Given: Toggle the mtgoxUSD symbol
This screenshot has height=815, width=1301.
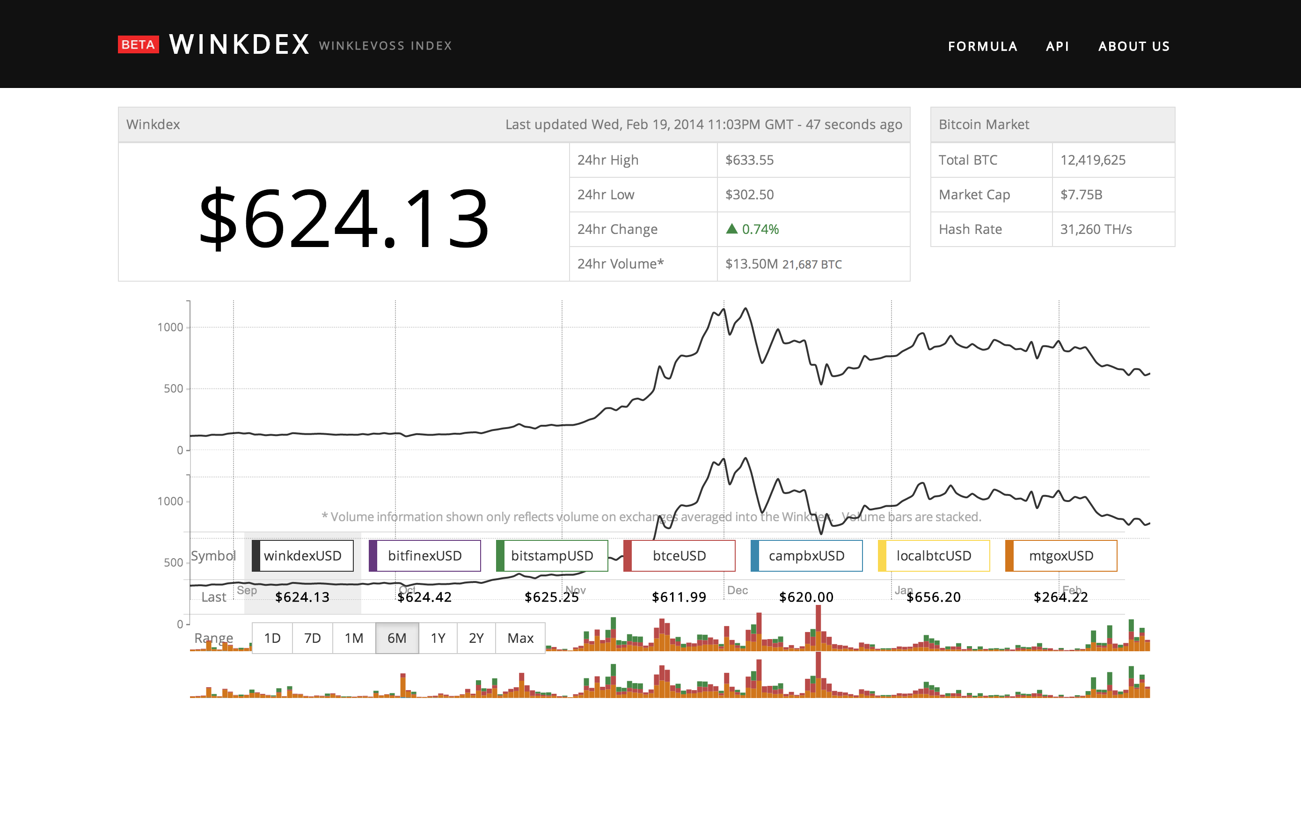Looking at the screenshot, I should pos(1060,556).
